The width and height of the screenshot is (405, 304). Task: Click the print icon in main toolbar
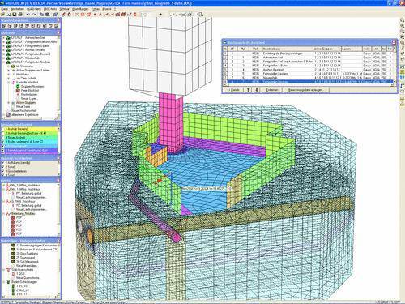pos(20,15)
